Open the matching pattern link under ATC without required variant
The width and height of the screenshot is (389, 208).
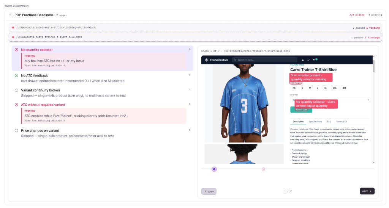click(x=45, y=120)
